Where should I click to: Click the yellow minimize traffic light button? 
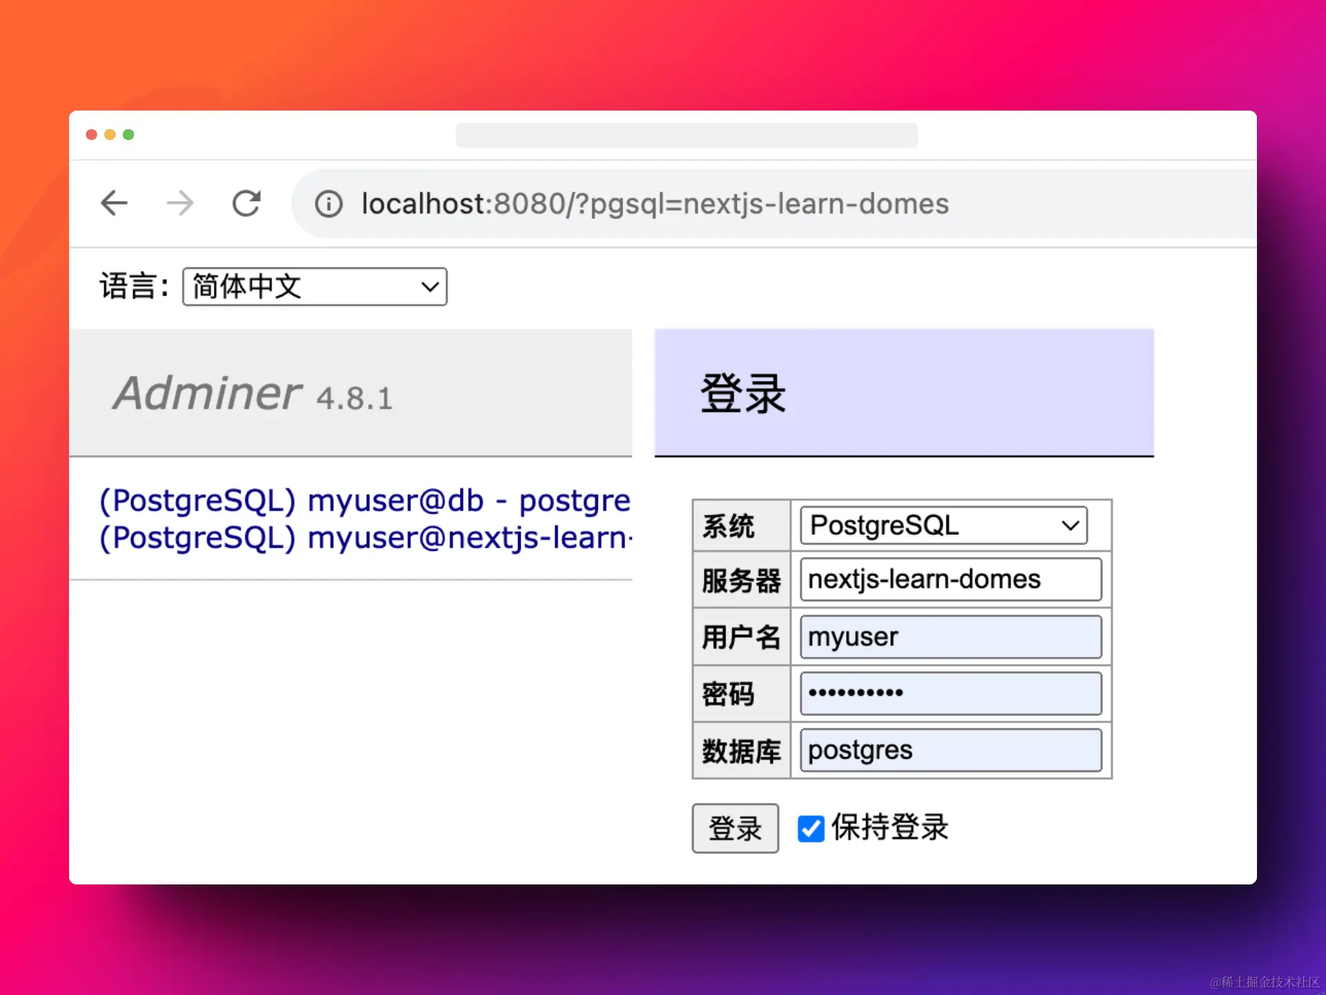point(110,135)
